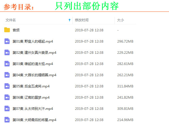Click video icon for 第06集 辽南的噩梦.mp4
The height and width of the screenshot is (125, 169).
pyautogui.click(x=7, y=97)
